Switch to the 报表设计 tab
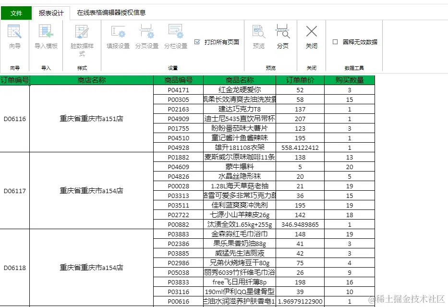This screenshot has height=307, width=448. (x=51, y=13)
